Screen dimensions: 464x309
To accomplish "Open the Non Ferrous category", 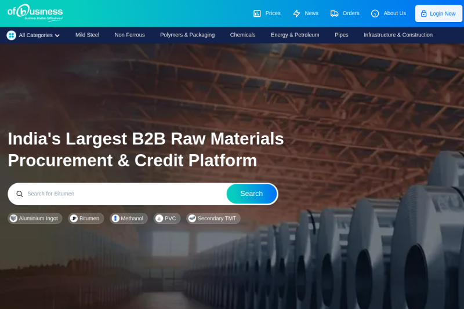I will click(x=129, y=35).
